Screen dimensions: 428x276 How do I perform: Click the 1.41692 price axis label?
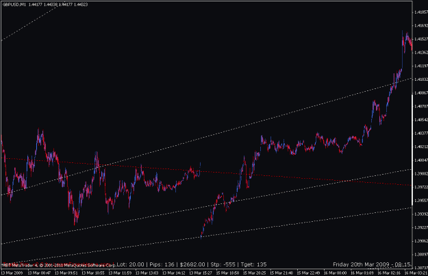(x=421, y=25)
